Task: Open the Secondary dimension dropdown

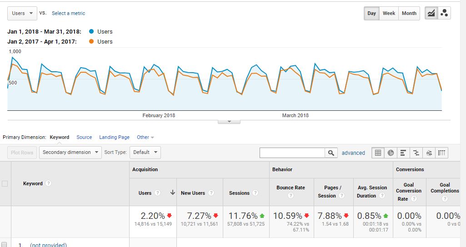Action: 70,152
